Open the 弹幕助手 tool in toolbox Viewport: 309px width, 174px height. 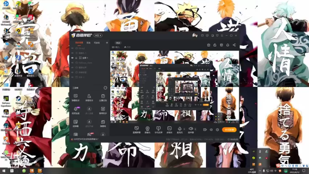click(76, 98)
